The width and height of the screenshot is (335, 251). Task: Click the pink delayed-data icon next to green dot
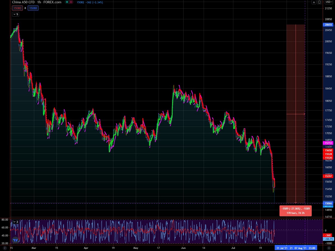coord(70,2)
